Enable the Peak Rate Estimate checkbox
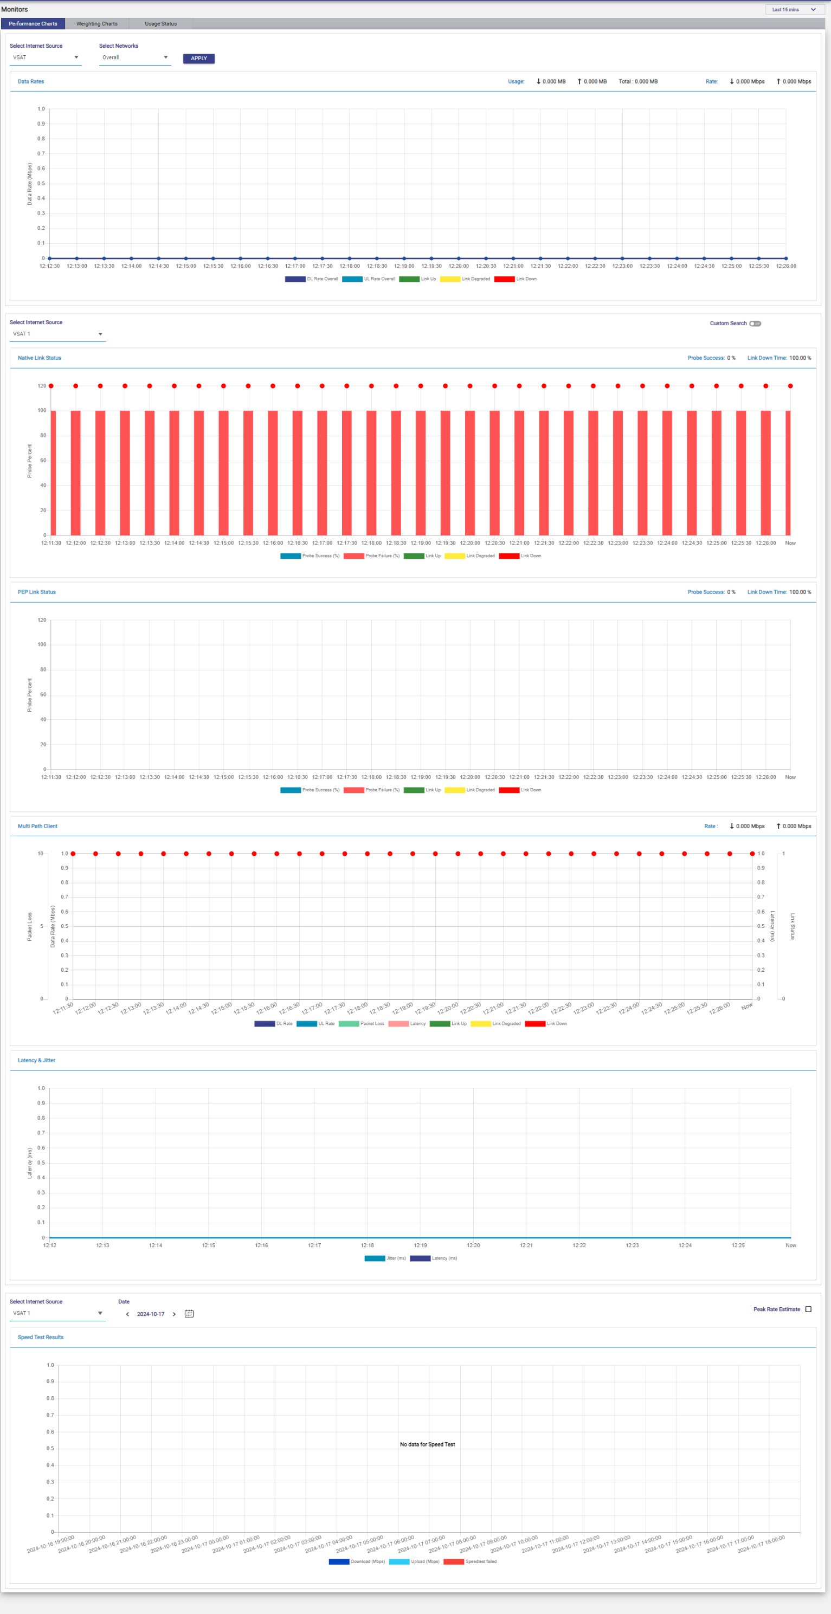Screen dimensions: 831x1614 tap(808, 1309)
